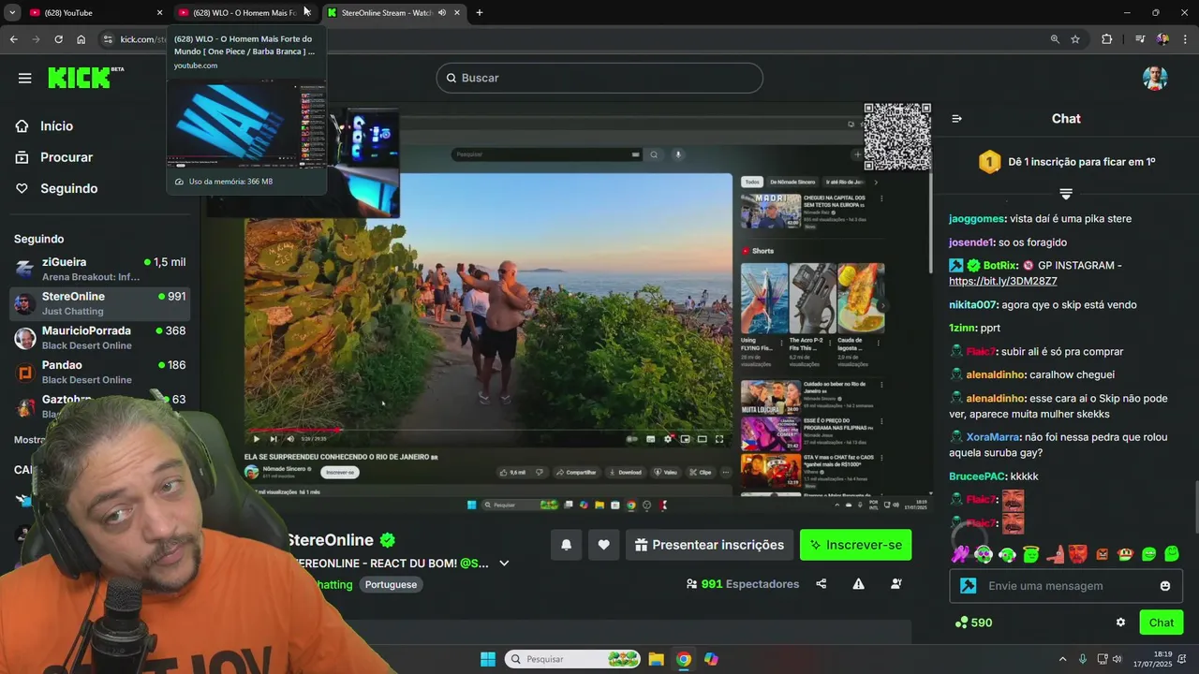Image resolution: width=1199 pixels, height=674 pixels.
Task: Open a new browser tab
Action: point(479,12)
